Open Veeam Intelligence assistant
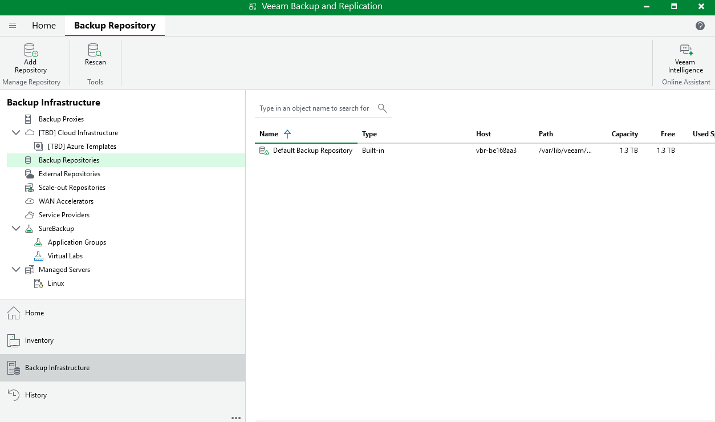 click(685, 51)
